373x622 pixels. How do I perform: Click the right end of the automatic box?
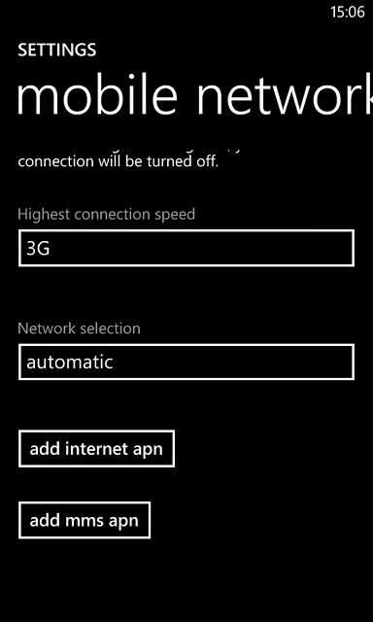(x=337, y=363)
